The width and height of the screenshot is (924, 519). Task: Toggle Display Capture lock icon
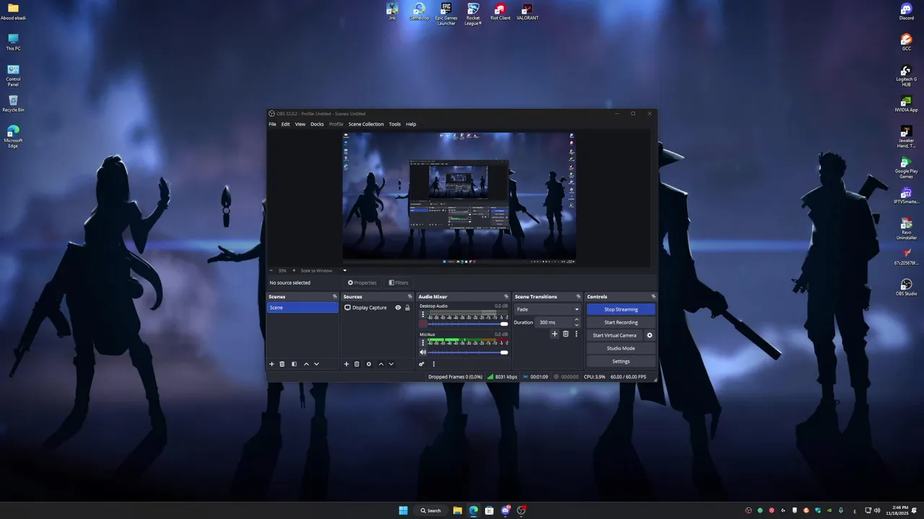tap(407, 308)
